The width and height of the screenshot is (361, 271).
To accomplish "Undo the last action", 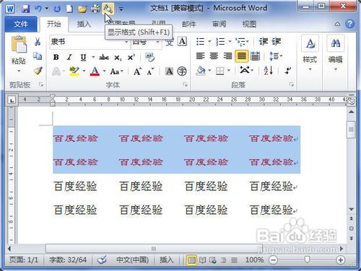I will (38, 9).
